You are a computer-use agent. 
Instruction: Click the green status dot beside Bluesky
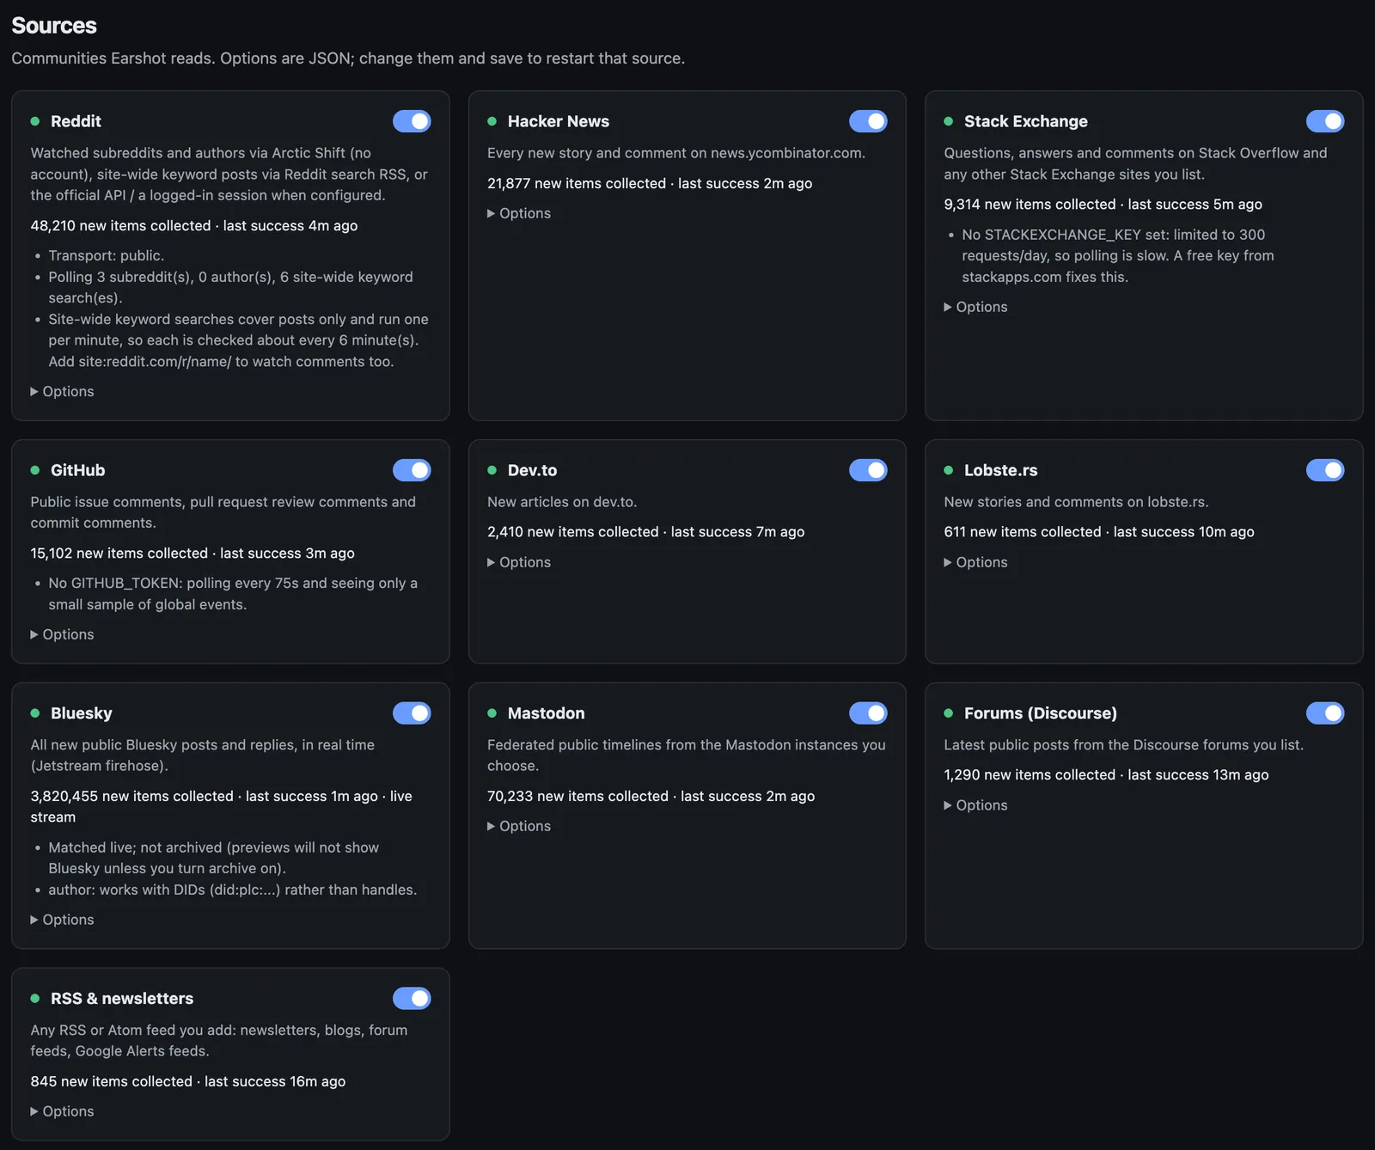(35, 713)
